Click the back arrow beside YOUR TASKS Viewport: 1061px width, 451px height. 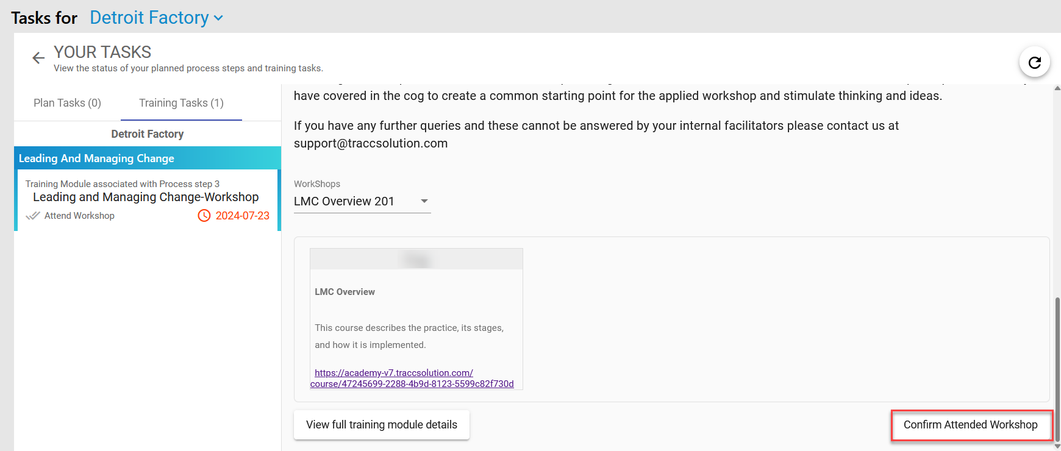(x=38, y=58)
